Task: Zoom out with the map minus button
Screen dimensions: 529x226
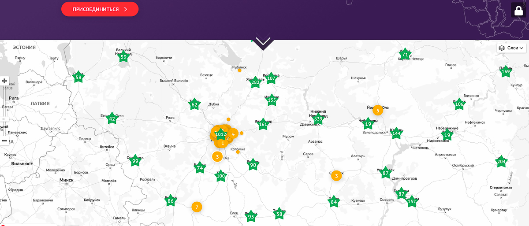Action: click(x=4, y=140)
